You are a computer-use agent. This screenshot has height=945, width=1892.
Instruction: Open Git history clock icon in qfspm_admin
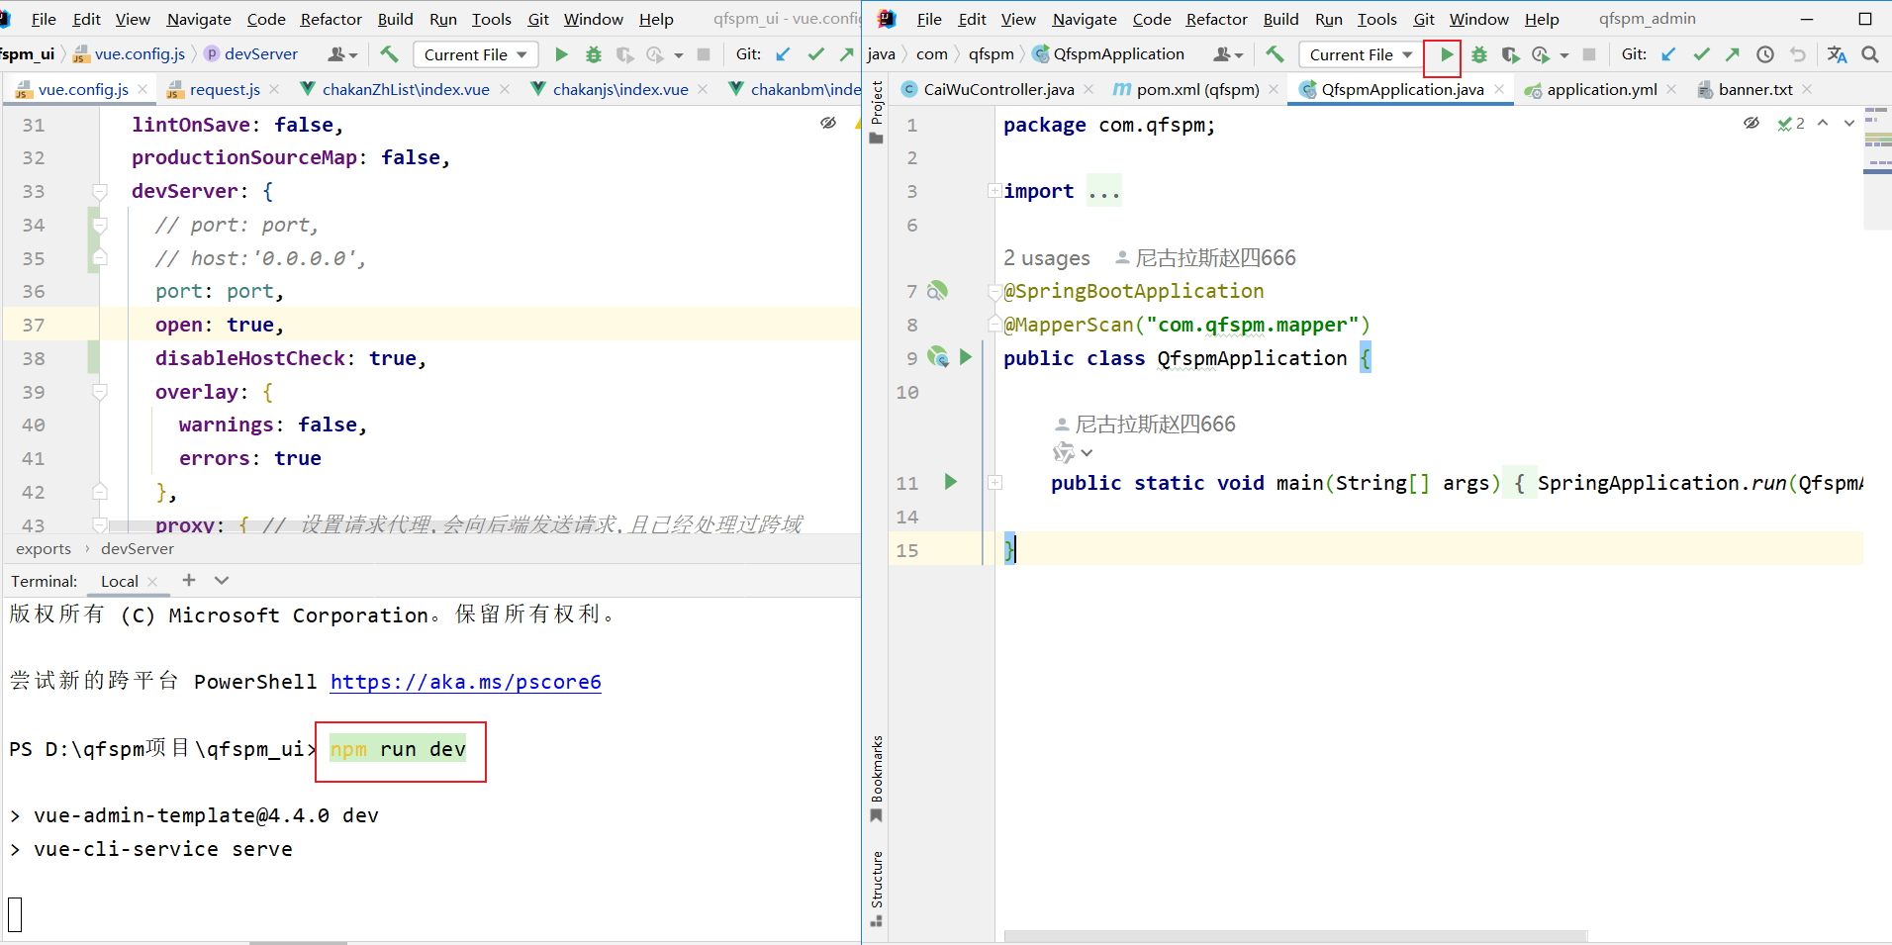(x=1765, y=54)
